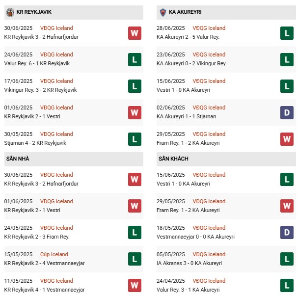
Task: Click the KR Reykjavik club crest
Action: (10, 12)
